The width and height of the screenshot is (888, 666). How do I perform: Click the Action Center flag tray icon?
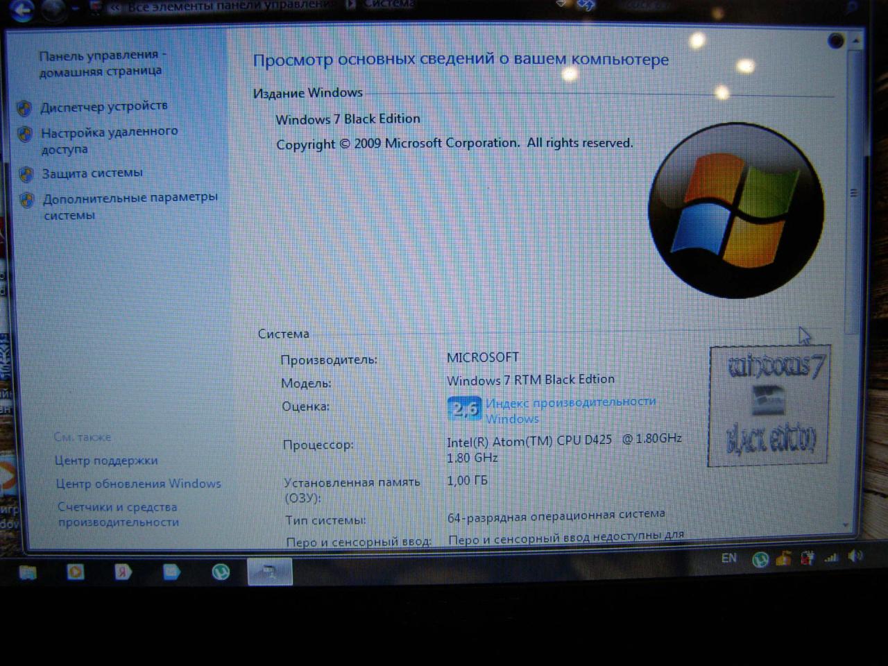[808, 558]
